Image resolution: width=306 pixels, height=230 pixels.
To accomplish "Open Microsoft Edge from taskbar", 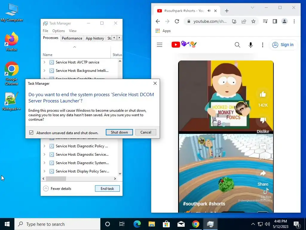I will click(137, 224).
